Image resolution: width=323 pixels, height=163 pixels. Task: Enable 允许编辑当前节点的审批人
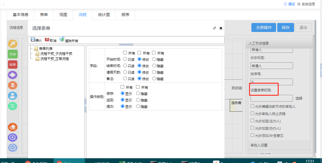pyautogui.click(x=252, y=106)
